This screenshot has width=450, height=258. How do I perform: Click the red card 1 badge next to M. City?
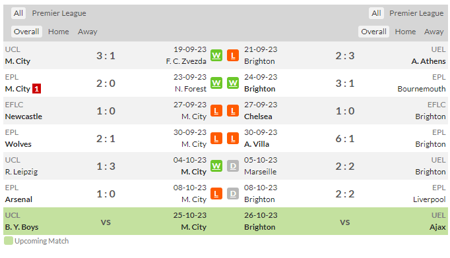pyautogui.click(x=36, y=89)
